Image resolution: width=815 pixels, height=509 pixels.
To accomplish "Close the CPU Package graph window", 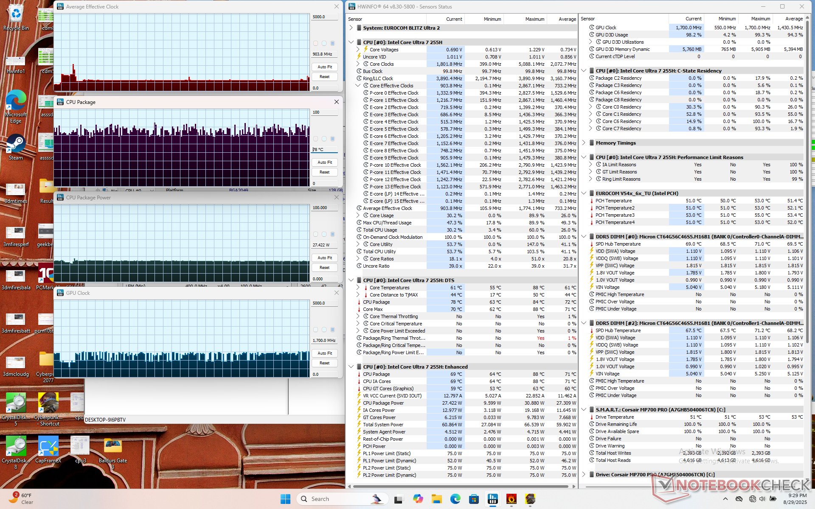I will pos(337,102).
